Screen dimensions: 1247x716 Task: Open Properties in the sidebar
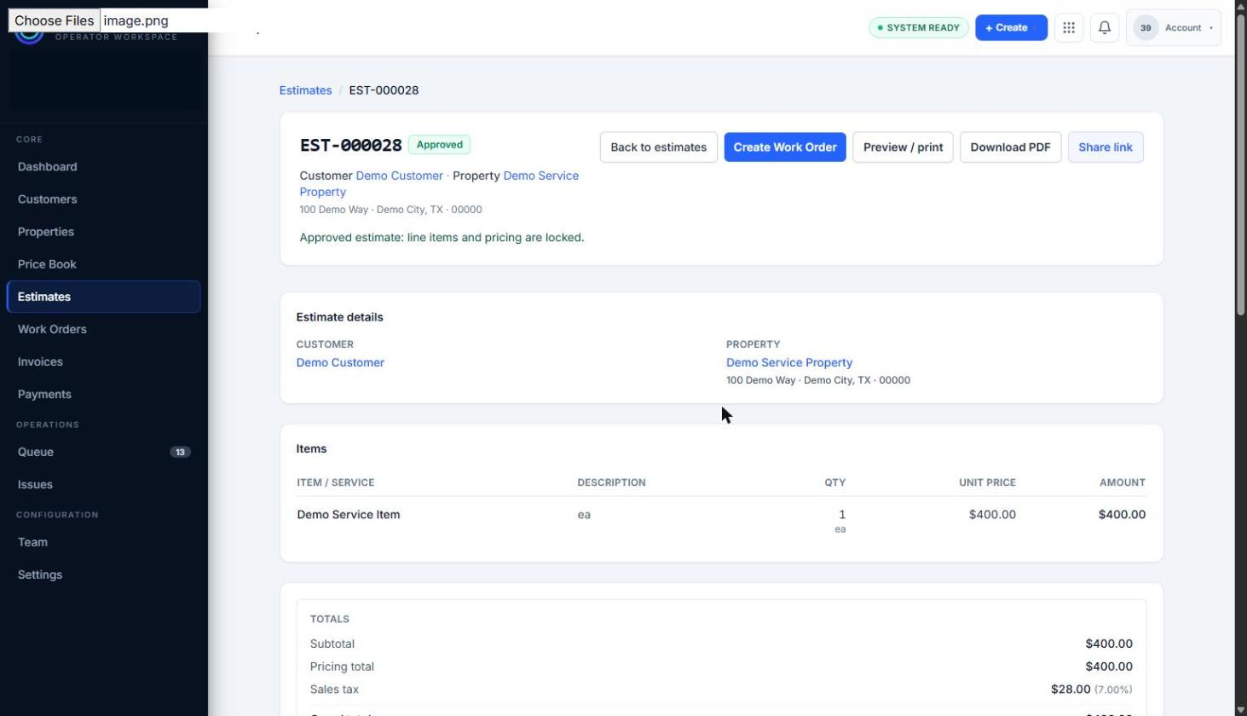point(103,231)
